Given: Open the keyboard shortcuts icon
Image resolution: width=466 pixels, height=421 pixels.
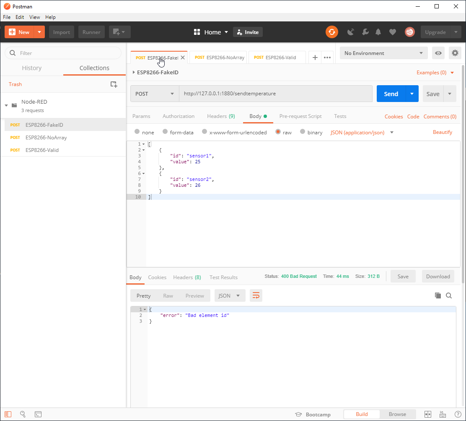Looking at the screenshot, I should pyautogui.click(x=443, y=414).
